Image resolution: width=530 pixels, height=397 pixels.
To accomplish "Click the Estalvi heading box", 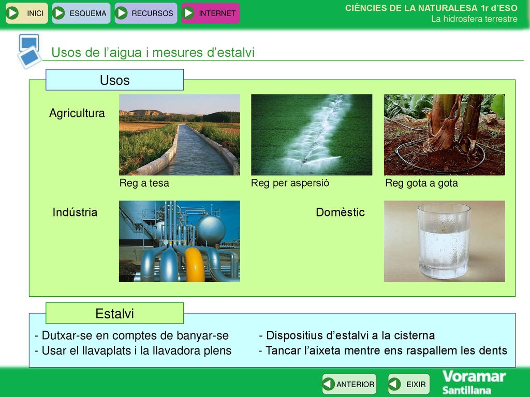I will coord(114,313).
